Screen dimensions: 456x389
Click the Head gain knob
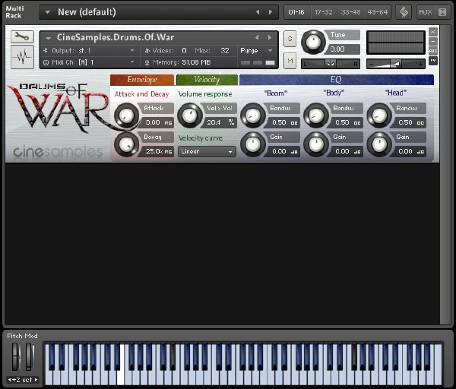click(x=379, y=144)
